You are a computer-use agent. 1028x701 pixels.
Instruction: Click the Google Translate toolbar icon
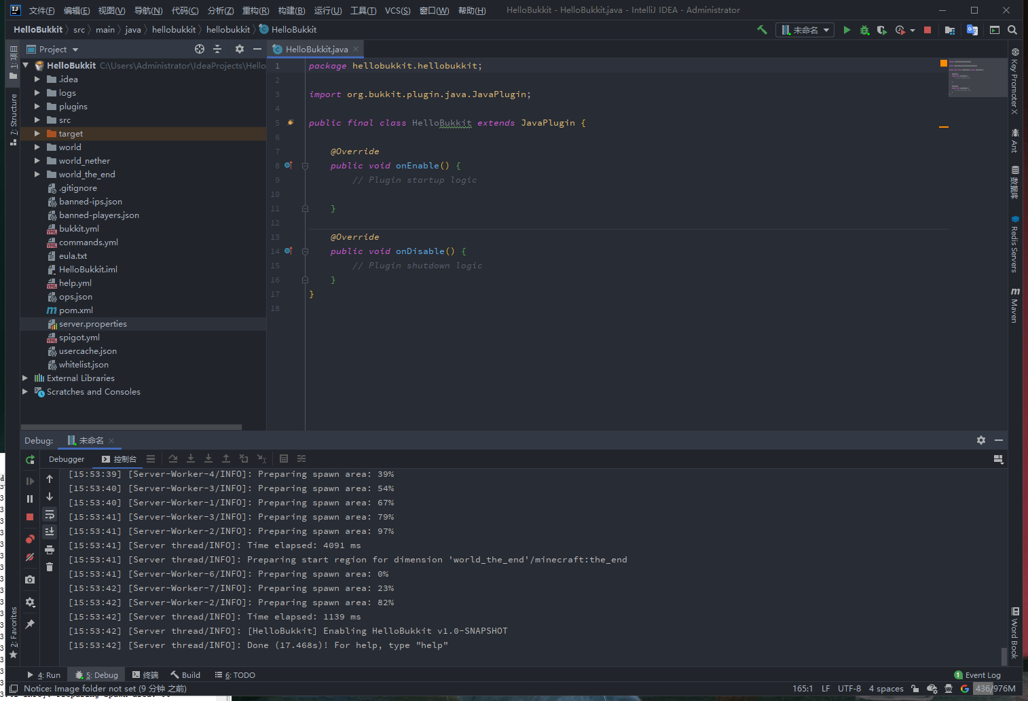[972, 30]
